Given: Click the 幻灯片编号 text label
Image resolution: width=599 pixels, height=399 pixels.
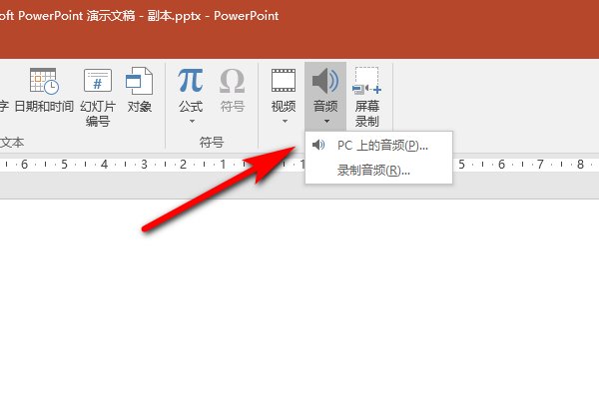Looking at the screenshot, I should [x=97, y=114].
